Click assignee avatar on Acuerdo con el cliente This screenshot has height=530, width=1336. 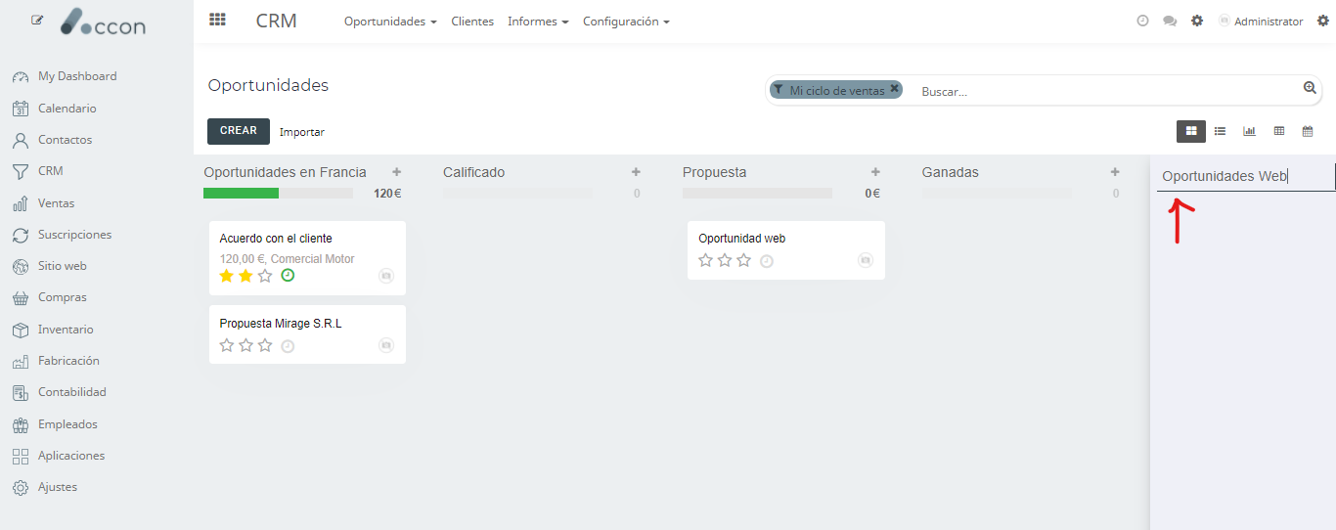pos(386,277)
